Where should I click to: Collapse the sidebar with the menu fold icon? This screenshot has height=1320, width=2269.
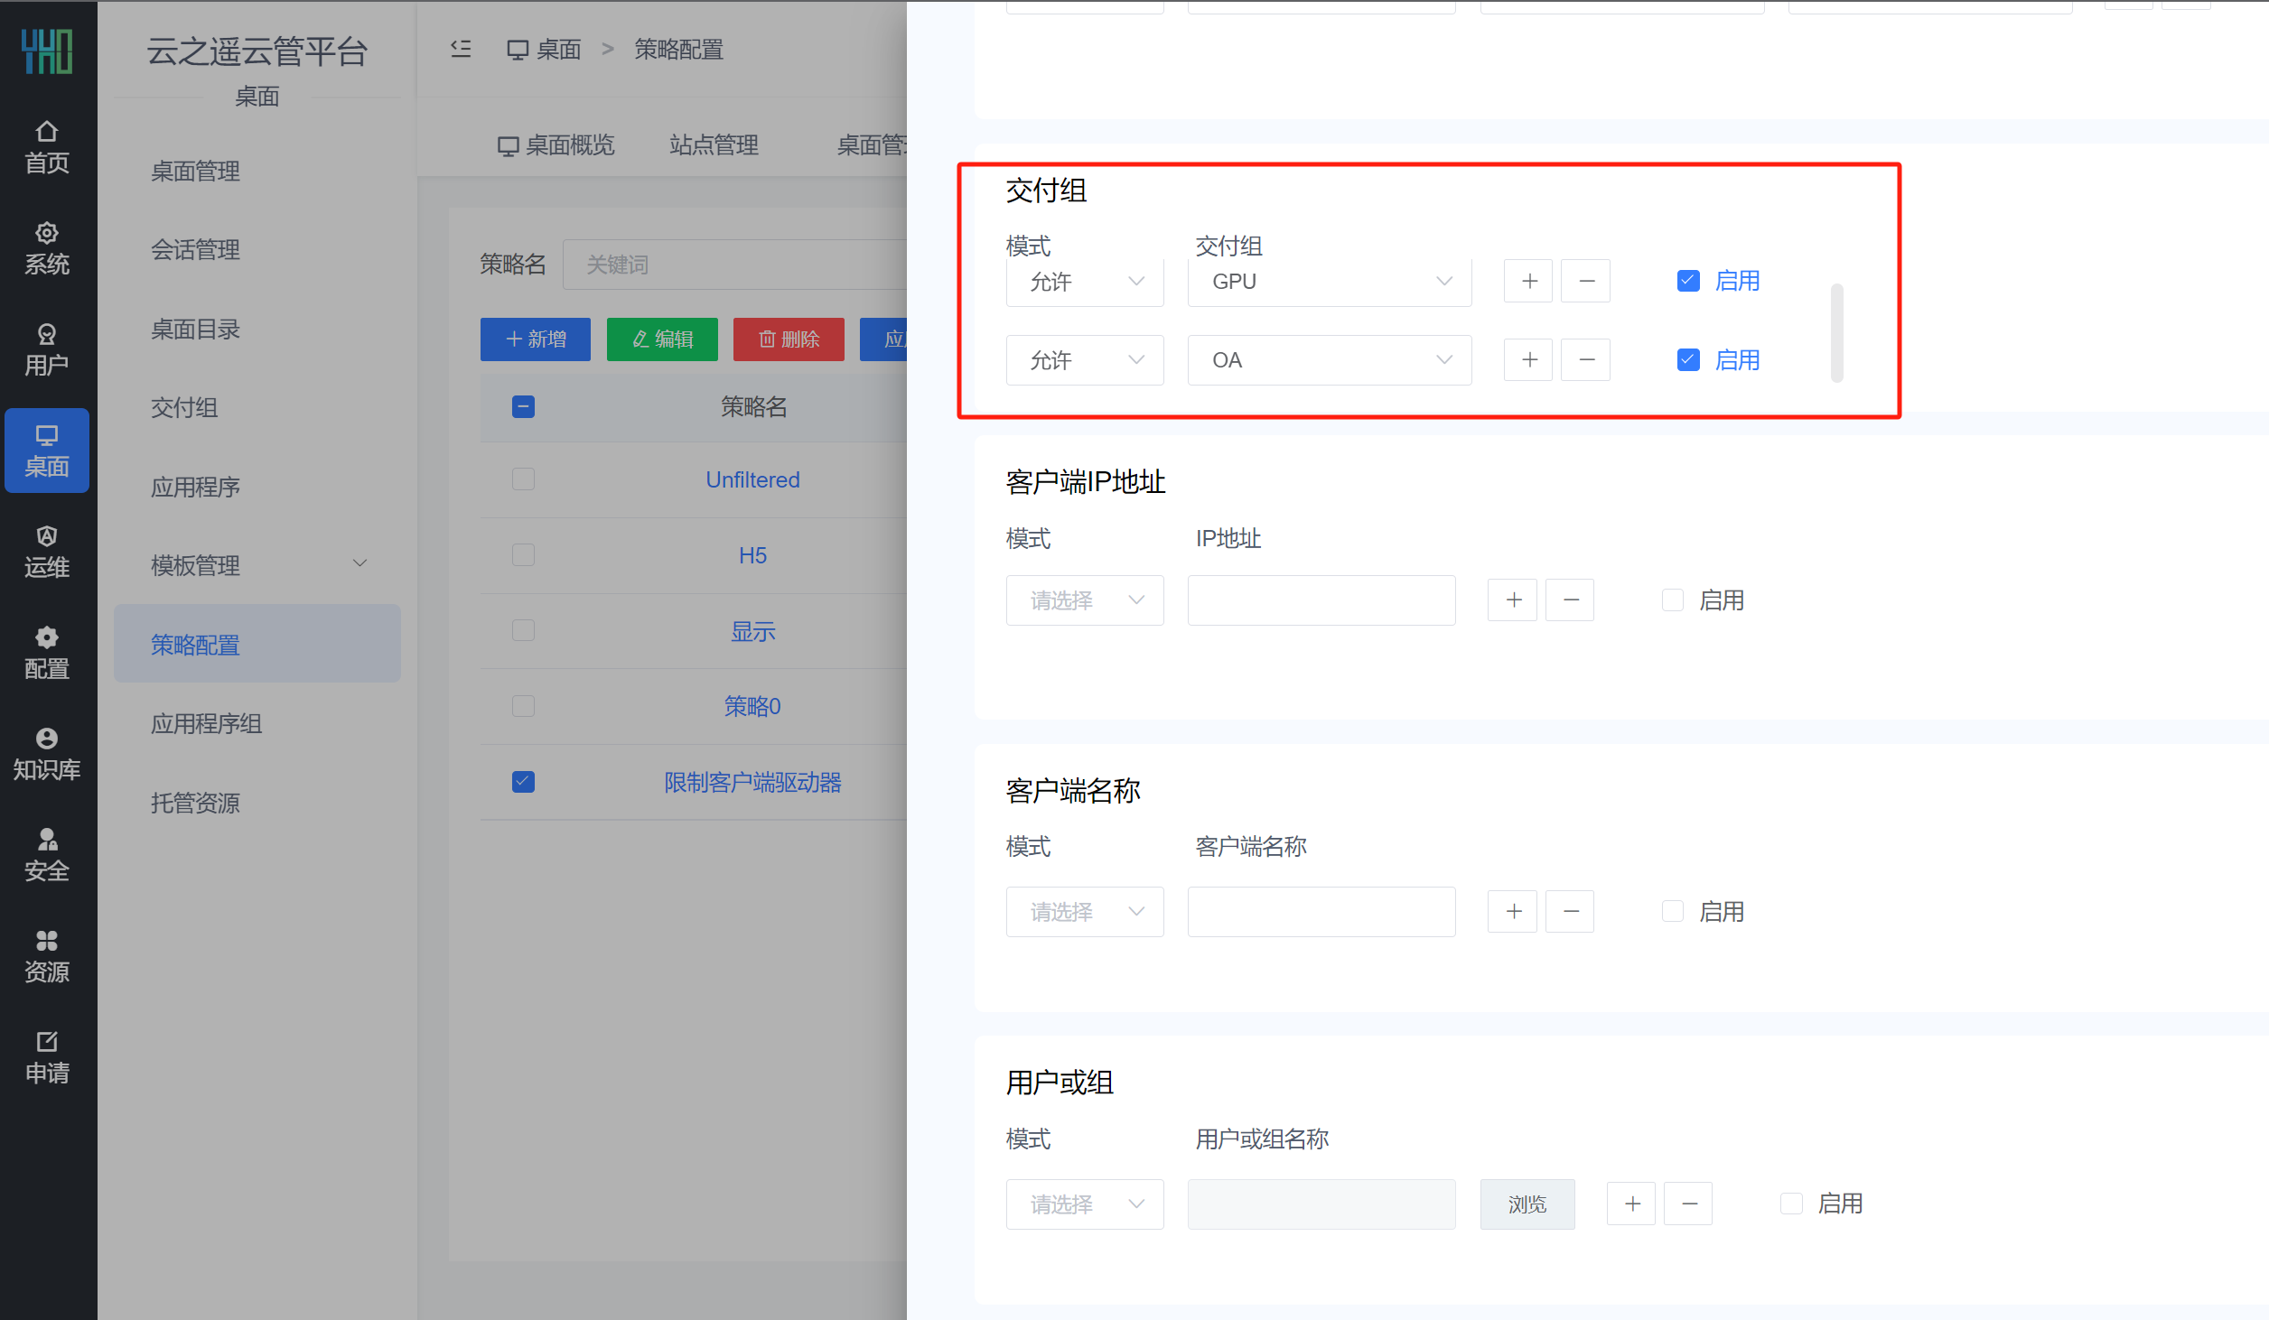[461, 49]
